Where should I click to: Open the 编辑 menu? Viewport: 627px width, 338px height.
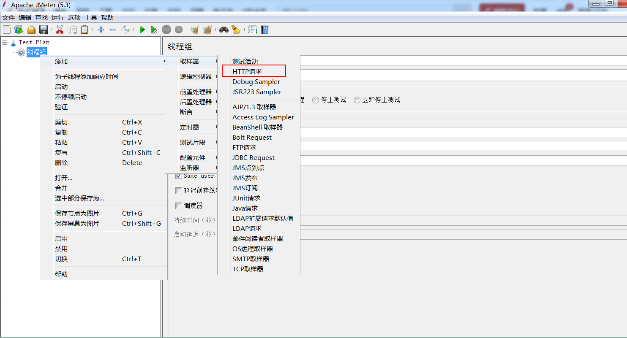click(x=25, y=18)
